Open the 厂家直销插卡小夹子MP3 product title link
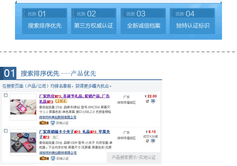 click(75, 134)
